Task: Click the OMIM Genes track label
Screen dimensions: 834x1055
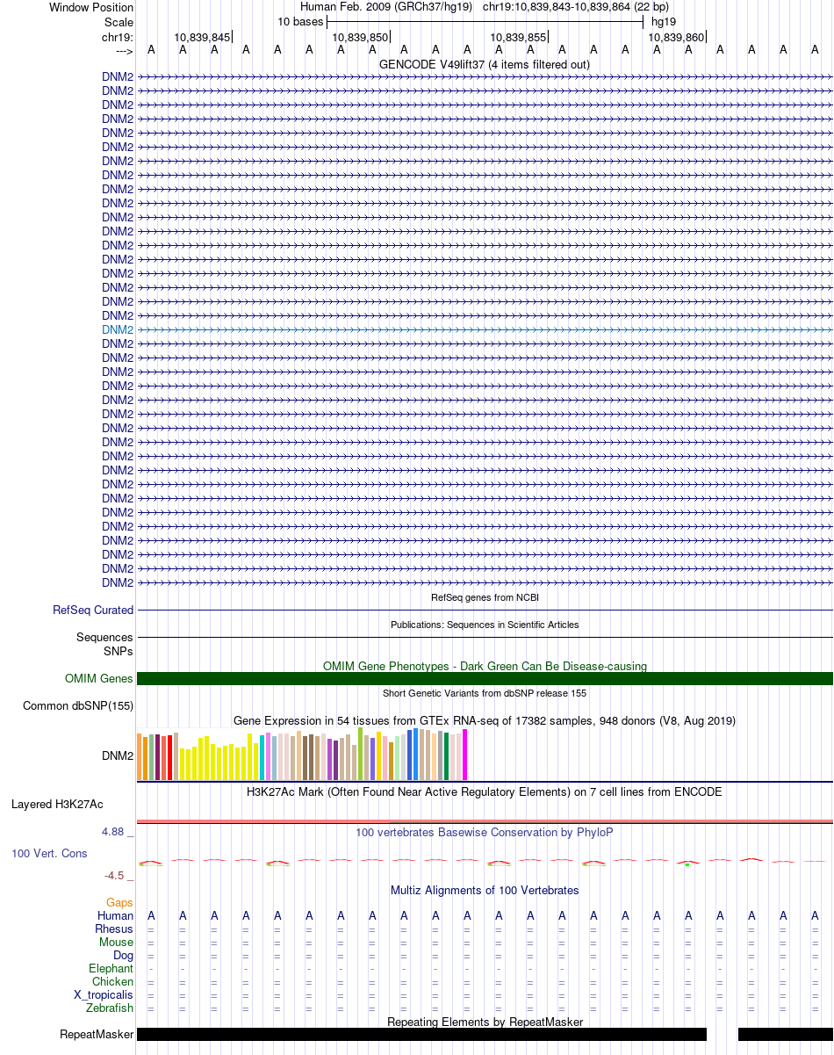Action: [99, 678]
